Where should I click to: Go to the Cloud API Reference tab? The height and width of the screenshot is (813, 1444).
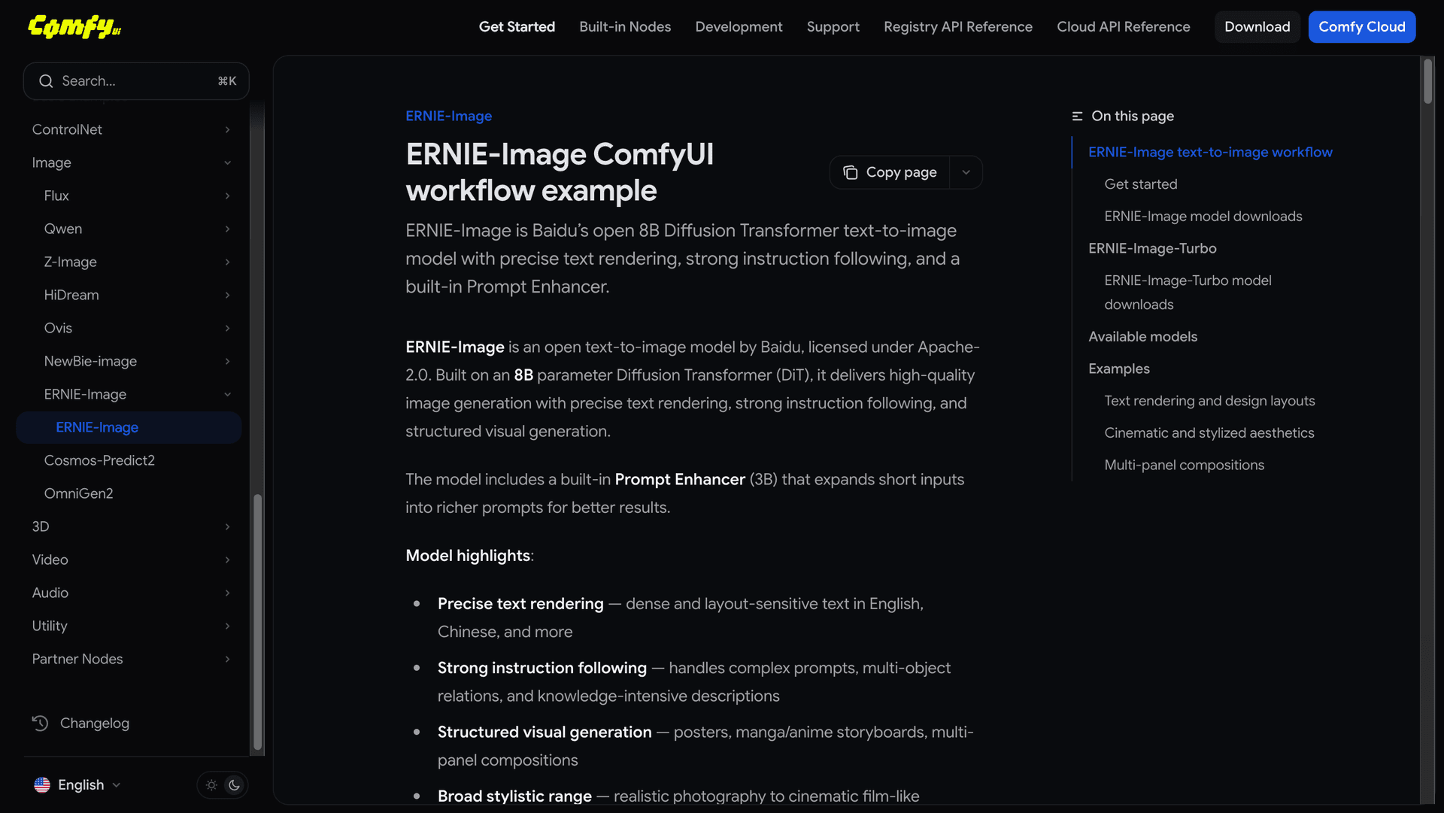pyautogui.click(x=1123, y=27)
